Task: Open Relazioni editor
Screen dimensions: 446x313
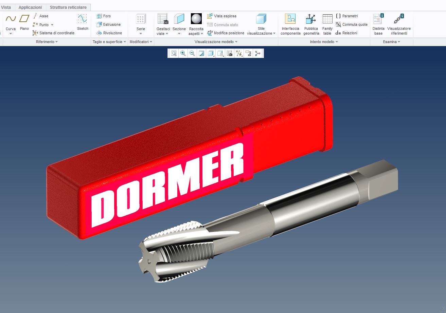Action: click(346, 33)
